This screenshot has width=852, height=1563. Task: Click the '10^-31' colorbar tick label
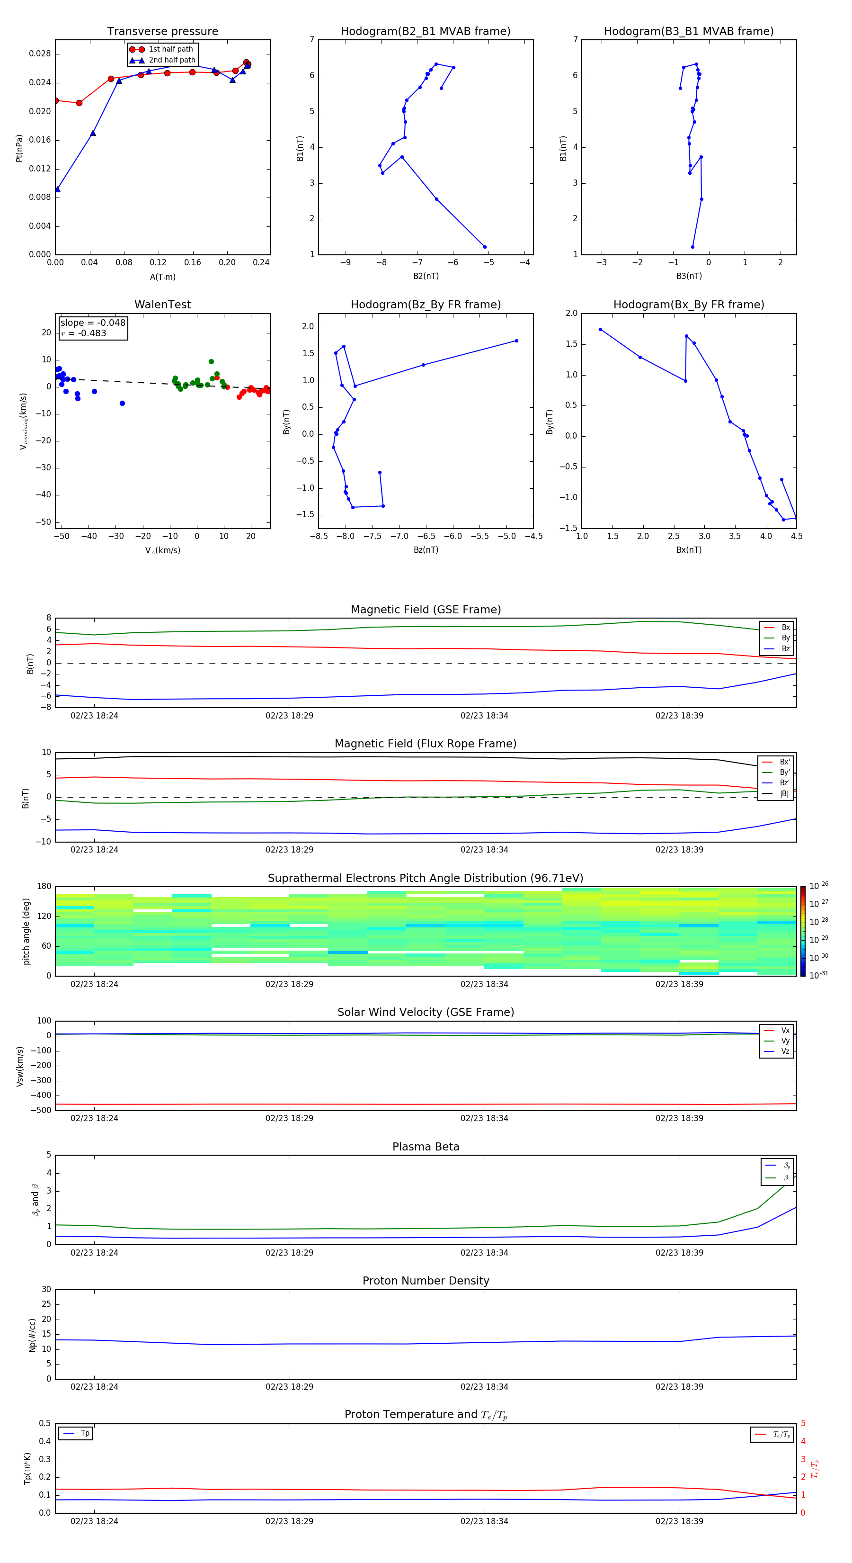819,975
